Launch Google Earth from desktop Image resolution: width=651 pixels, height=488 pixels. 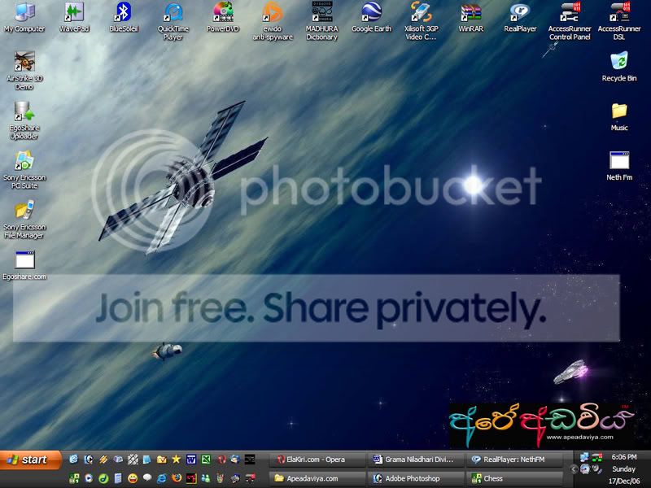coord(372,17)
